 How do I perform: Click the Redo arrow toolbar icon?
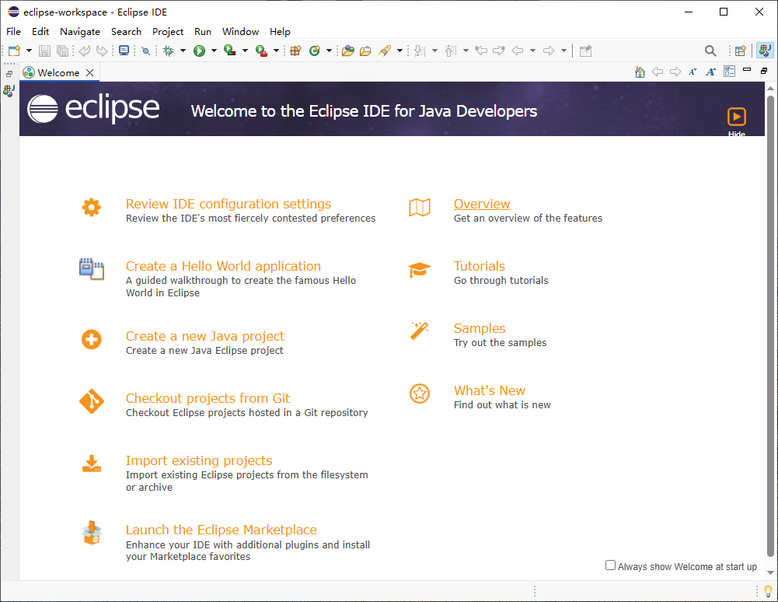102,51
